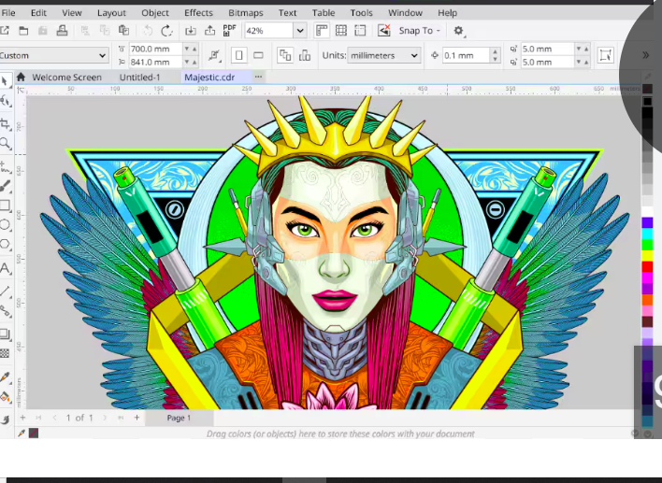
Task: Select the Polygon tool
Action: coord(5,244)
